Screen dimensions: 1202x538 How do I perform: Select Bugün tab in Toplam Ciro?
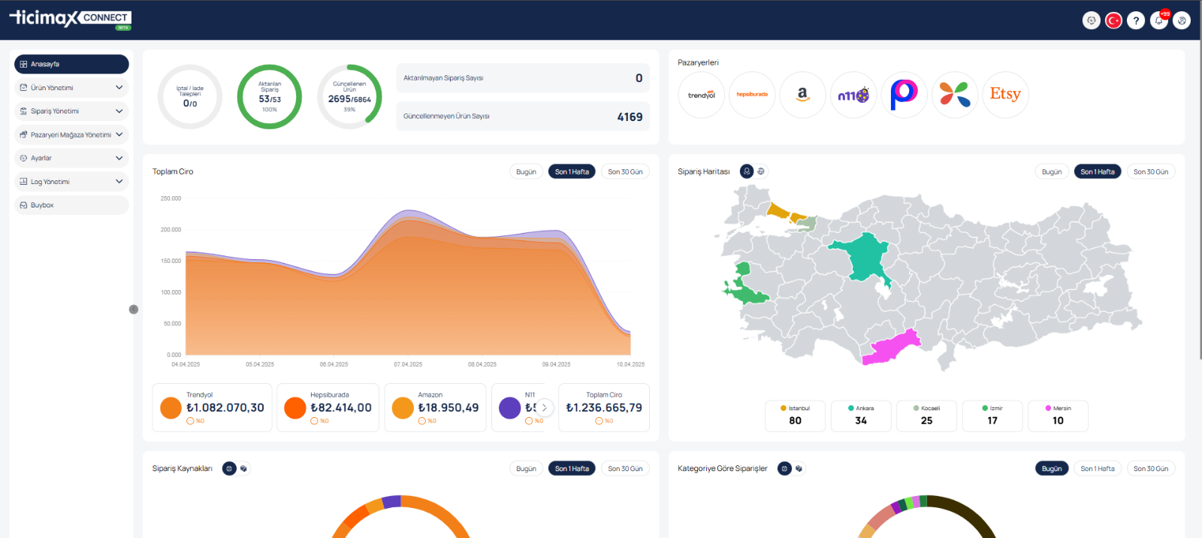[526, 172]
